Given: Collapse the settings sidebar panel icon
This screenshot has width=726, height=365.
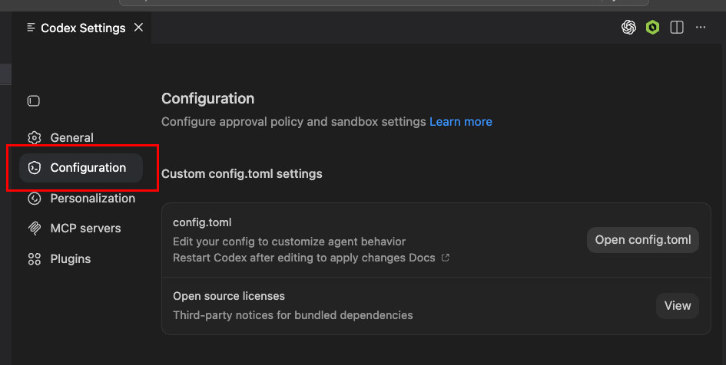Looking at the screenshot, I should click(33, 100).
